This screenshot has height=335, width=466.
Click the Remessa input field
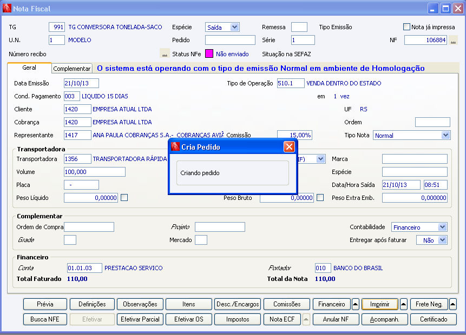[299, 27]
